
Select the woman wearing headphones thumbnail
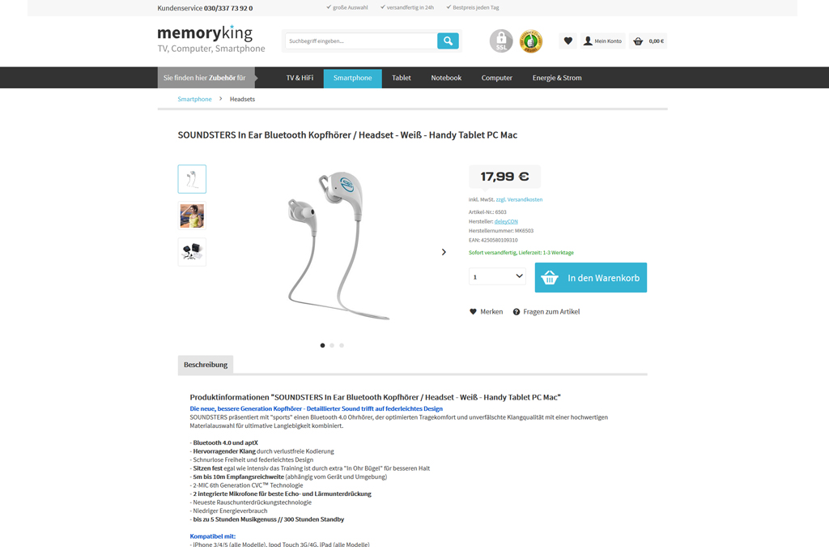coord(192,216)
